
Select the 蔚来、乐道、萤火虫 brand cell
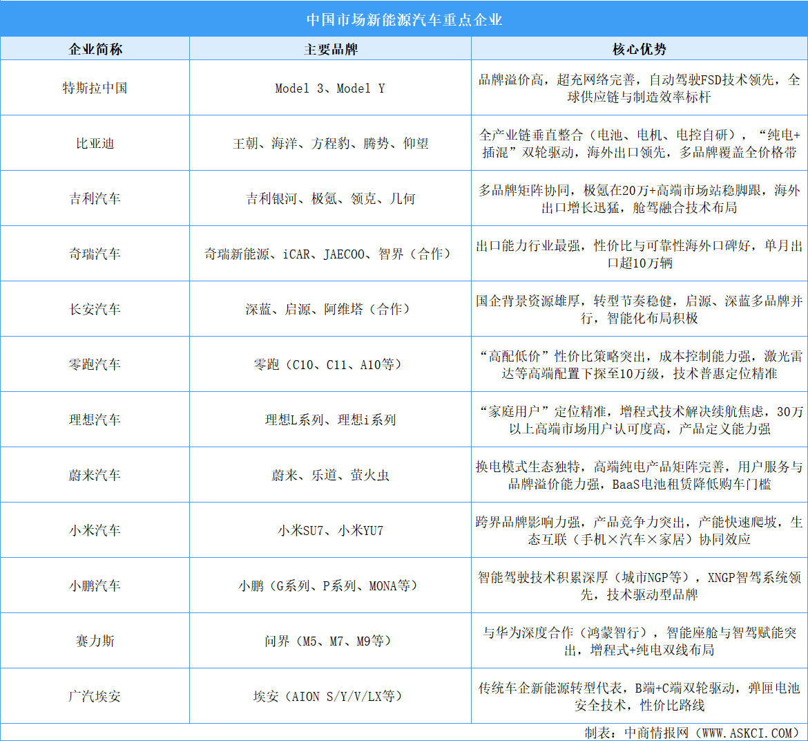pyautogui.click(x=330, y=475)
